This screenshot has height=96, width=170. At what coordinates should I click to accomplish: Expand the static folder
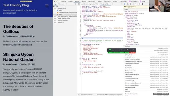coord(56,11)
